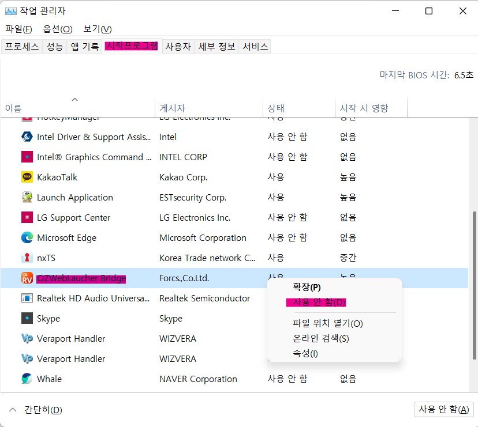Click the Veraport Handler icon below Skype
Screen dimensions: 478x427
coord(27,338)
